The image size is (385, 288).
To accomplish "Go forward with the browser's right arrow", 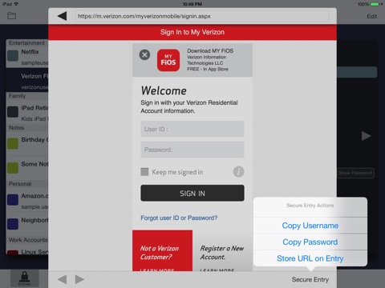I will click(79, 279).
